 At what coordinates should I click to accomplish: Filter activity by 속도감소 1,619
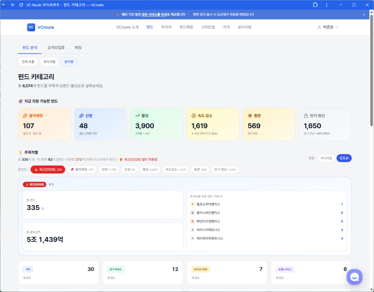point(176,170)
